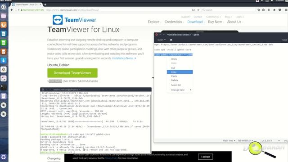Open the Support link
Screen dimensions: 288x162
(185, 17)
